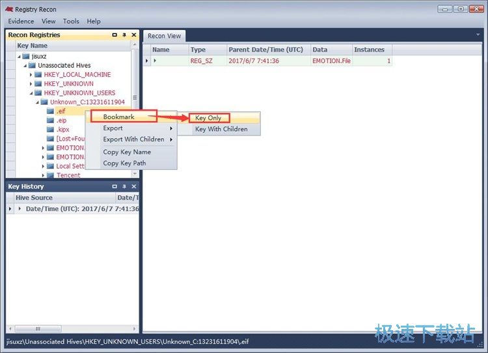Viewport: 488px width, 353px height.
Task: Click the jisuxz folder icon
Action: [x=26, y=57]
